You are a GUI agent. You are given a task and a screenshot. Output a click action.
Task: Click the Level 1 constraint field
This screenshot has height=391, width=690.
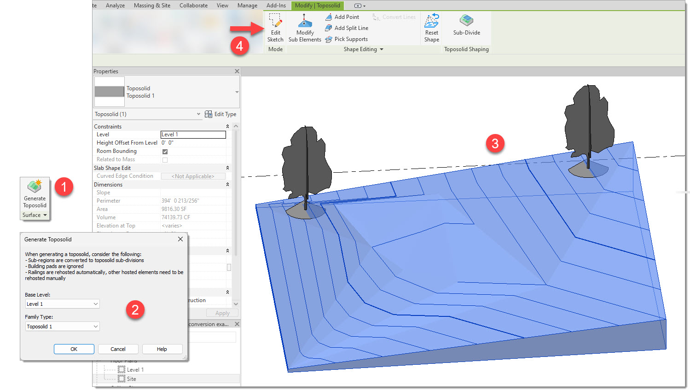[x=193, y=134]
